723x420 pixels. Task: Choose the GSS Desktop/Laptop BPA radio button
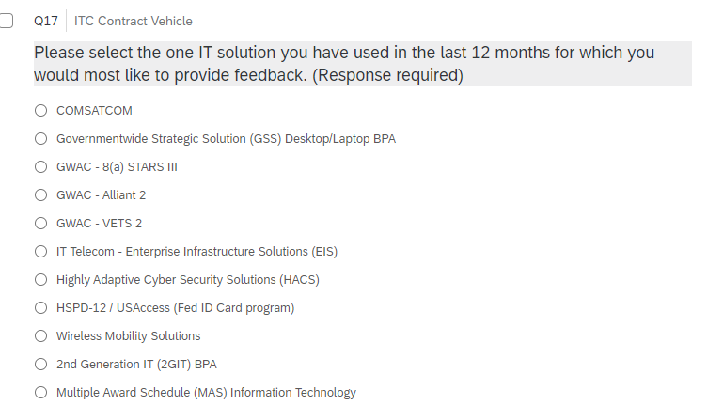point(40,138)
